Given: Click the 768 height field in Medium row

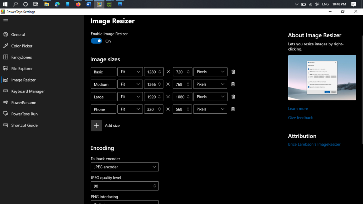Looking at the screenshot, I should pos(182,84).
